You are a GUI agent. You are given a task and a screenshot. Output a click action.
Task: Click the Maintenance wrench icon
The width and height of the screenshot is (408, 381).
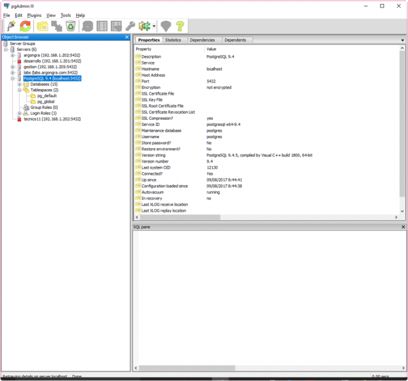coord(131,27)
